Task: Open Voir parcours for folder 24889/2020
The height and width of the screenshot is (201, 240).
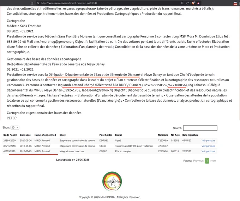Action: pos(208,141)
